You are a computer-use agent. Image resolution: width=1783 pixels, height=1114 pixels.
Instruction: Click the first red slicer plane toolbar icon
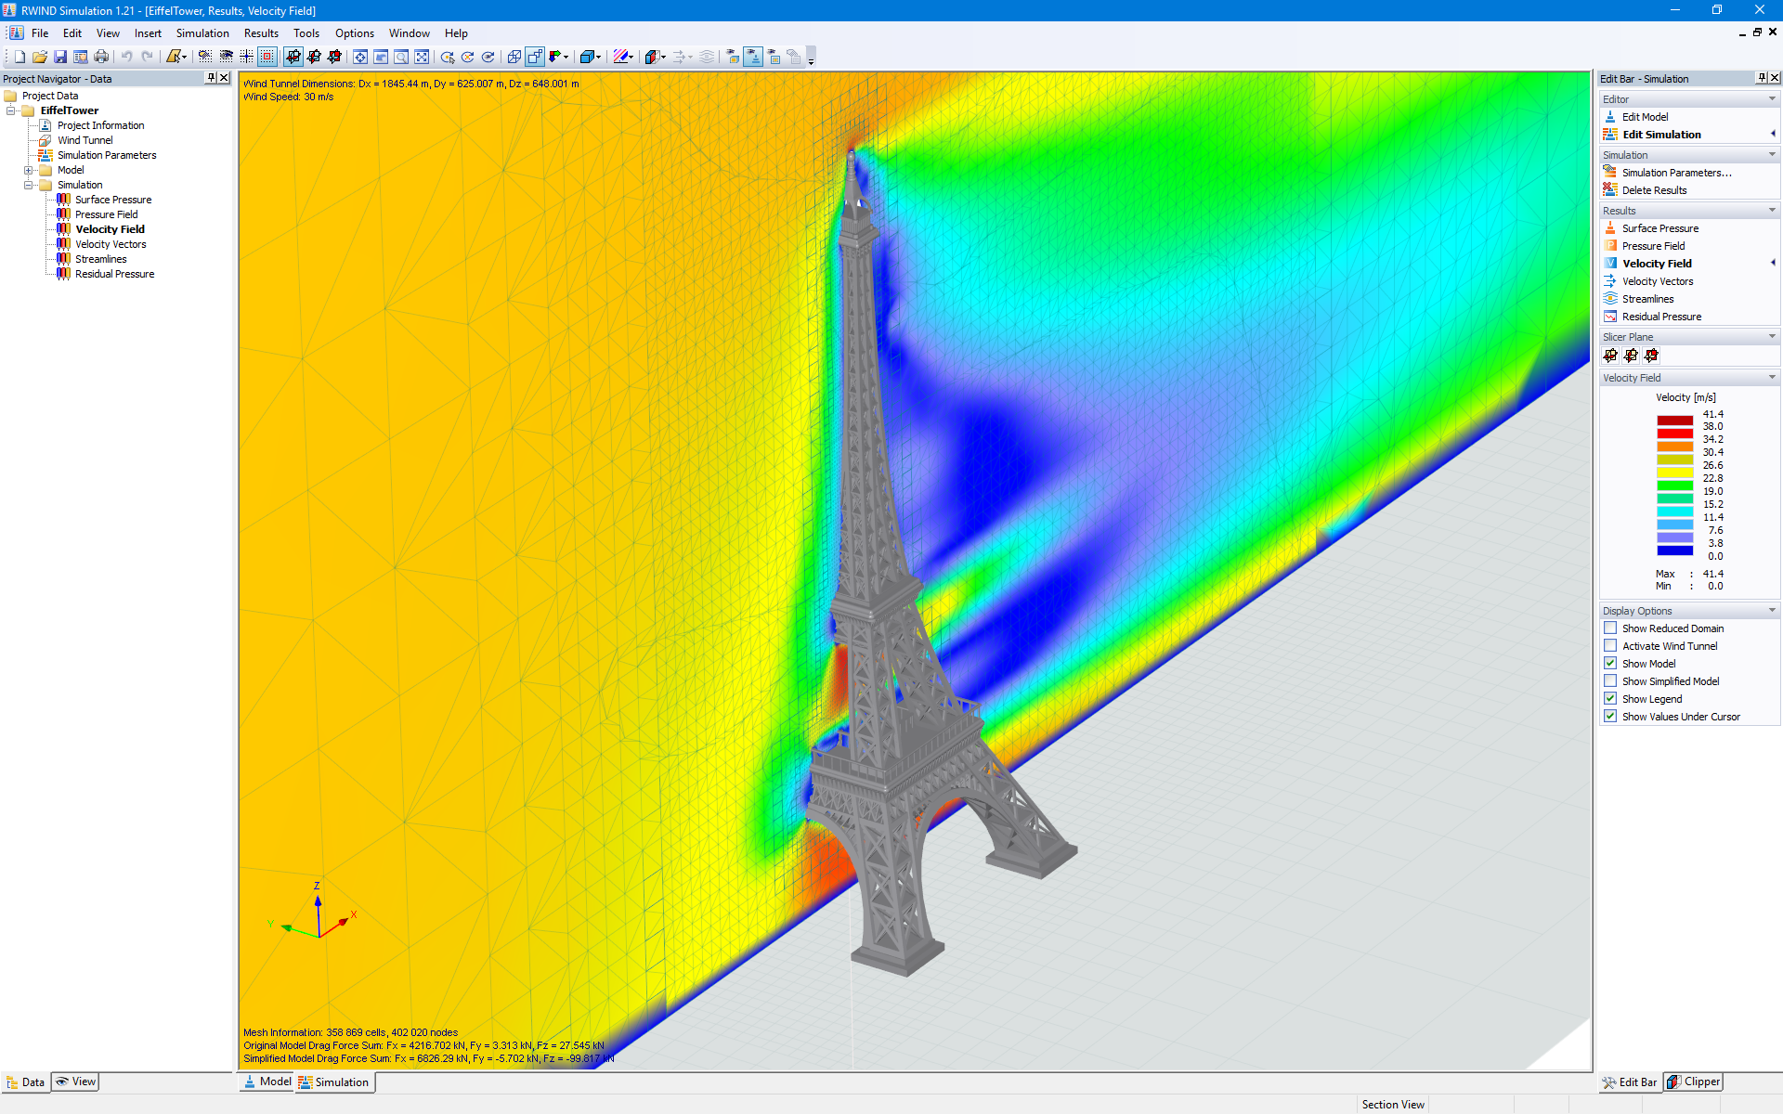click(x=293, y=57)
